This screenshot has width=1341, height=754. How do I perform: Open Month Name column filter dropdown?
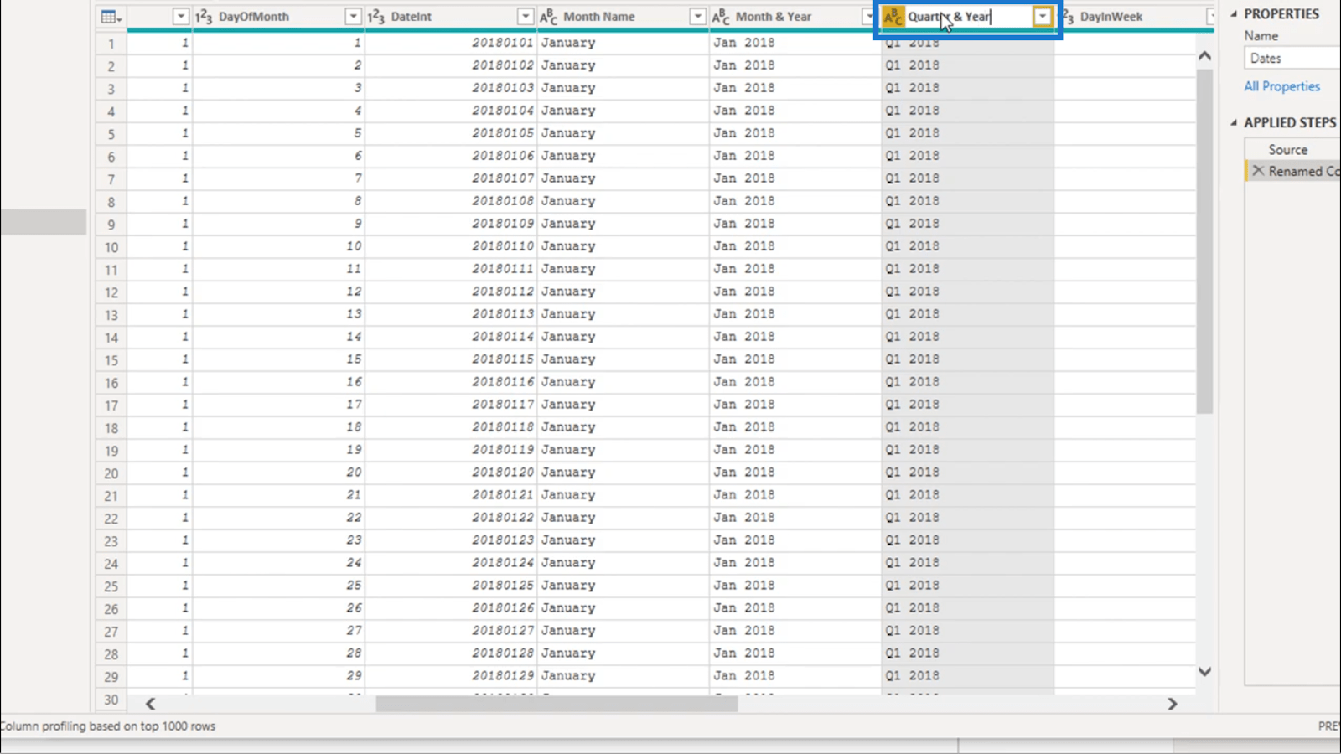[697, 17]
